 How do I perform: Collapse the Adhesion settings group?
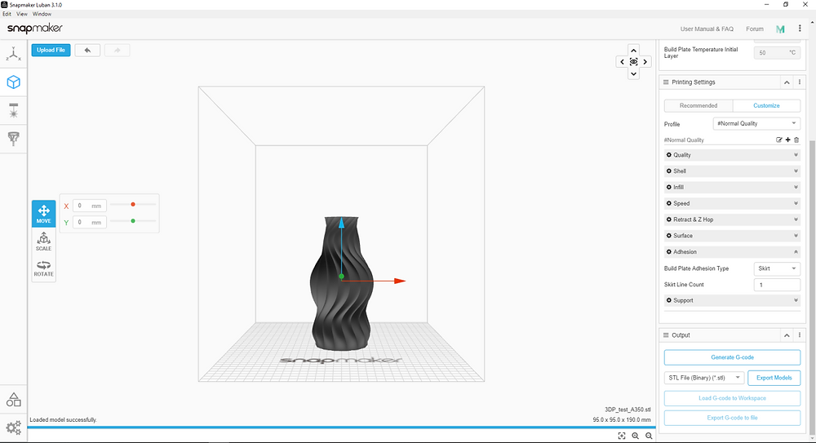732,251
